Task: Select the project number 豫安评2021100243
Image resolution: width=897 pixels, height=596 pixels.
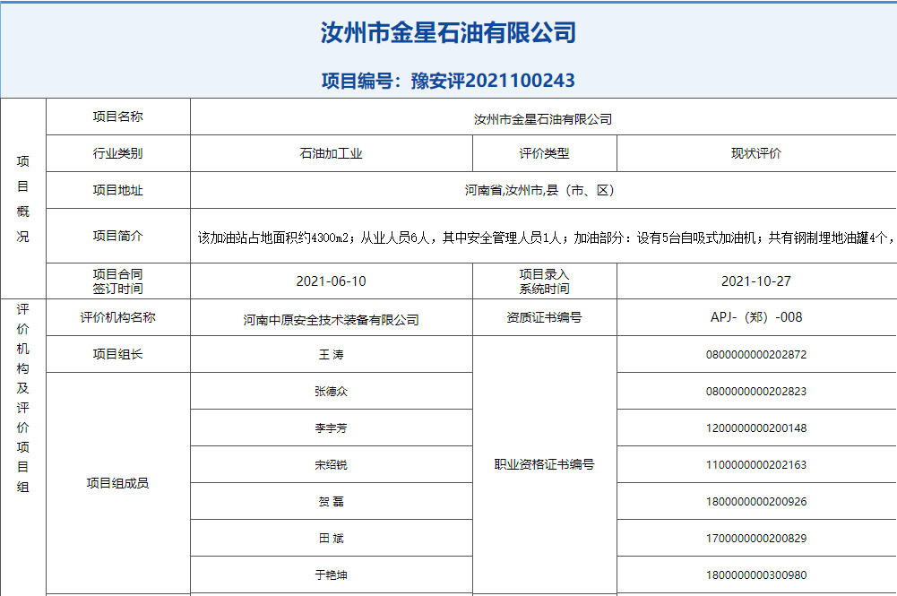Action: pyautogui.click(x=493, y=81)
